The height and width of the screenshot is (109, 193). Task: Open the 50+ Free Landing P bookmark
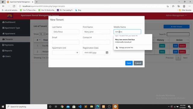click(65, 10)
